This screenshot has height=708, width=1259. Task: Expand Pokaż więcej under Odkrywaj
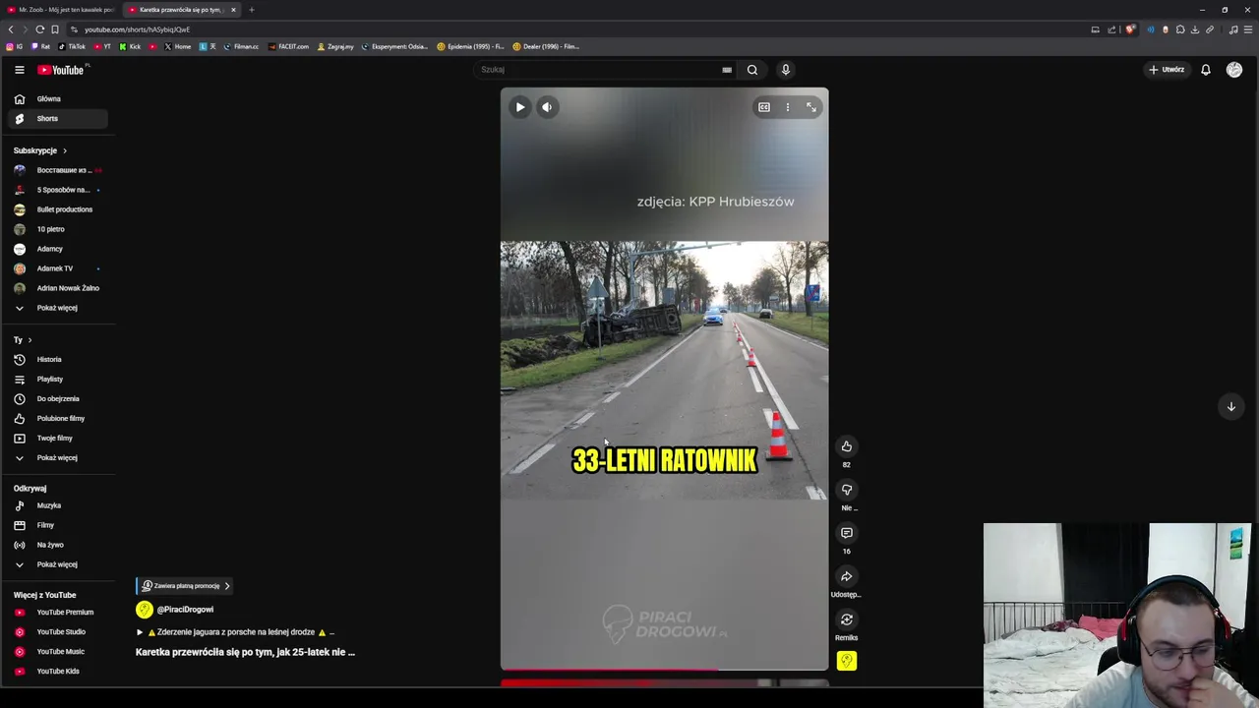58,564
